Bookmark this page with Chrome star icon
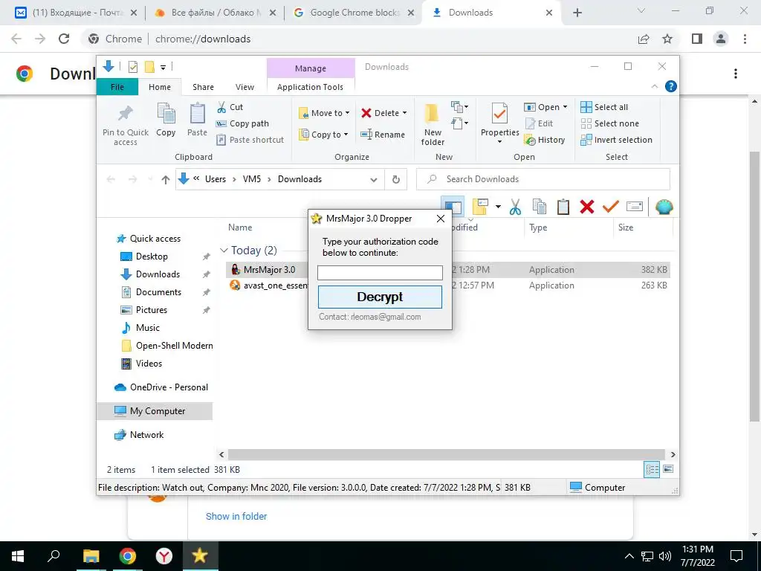Image resolution: width=761 pixels, height=571 pixels. pos(667,39)
